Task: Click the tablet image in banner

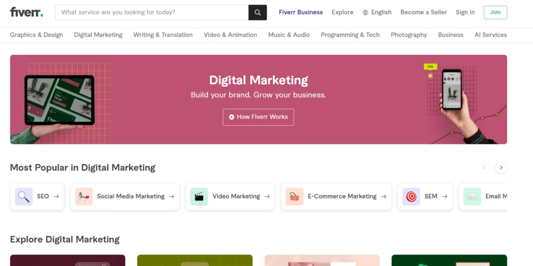Action: point(59,100)
